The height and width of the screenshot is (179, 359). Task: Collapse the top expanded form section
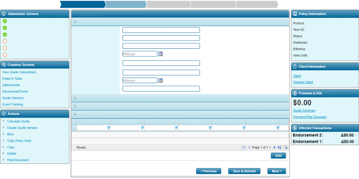click(x=75, y=22)
